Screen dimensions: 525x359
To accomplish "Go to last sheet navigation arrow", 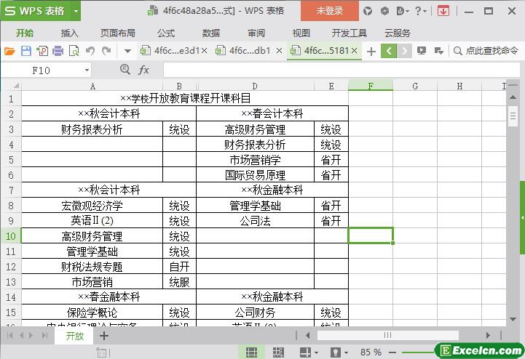I will [x=44, y=335].
